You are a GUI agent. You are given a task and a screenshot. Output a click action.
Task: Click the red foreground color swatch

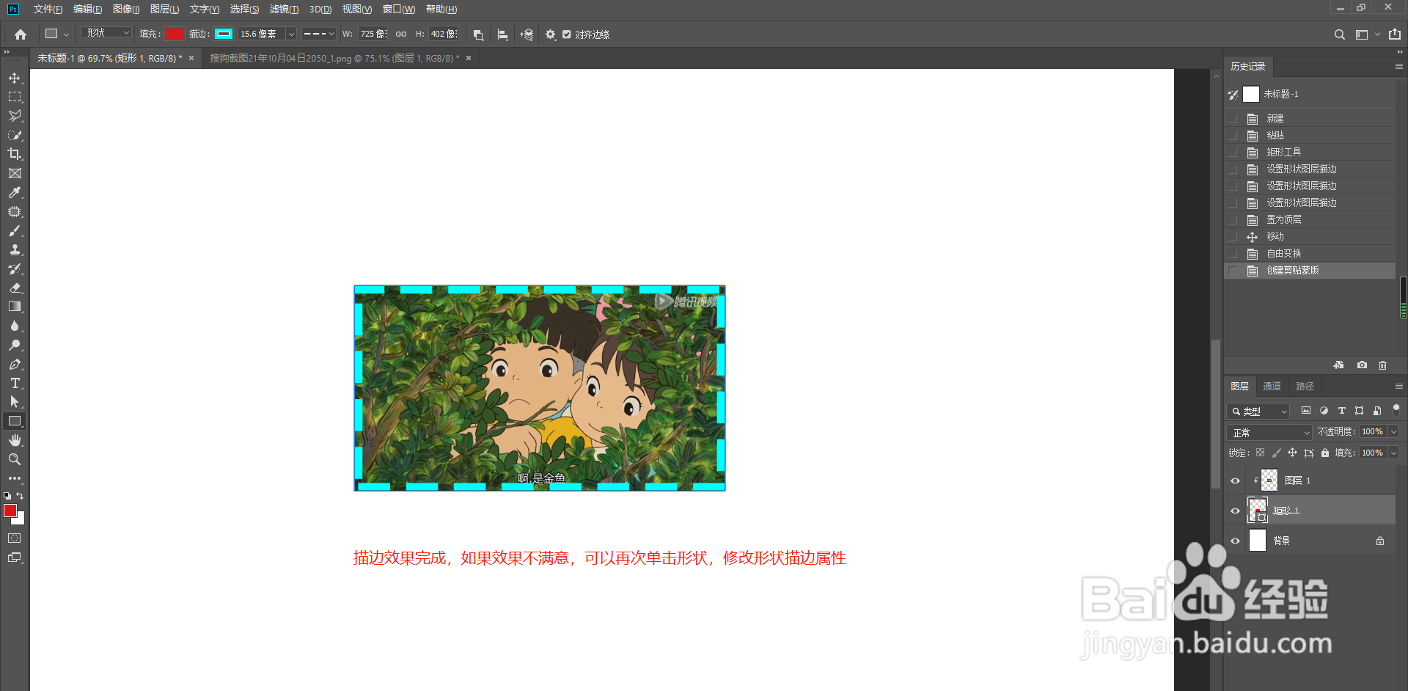10,511
